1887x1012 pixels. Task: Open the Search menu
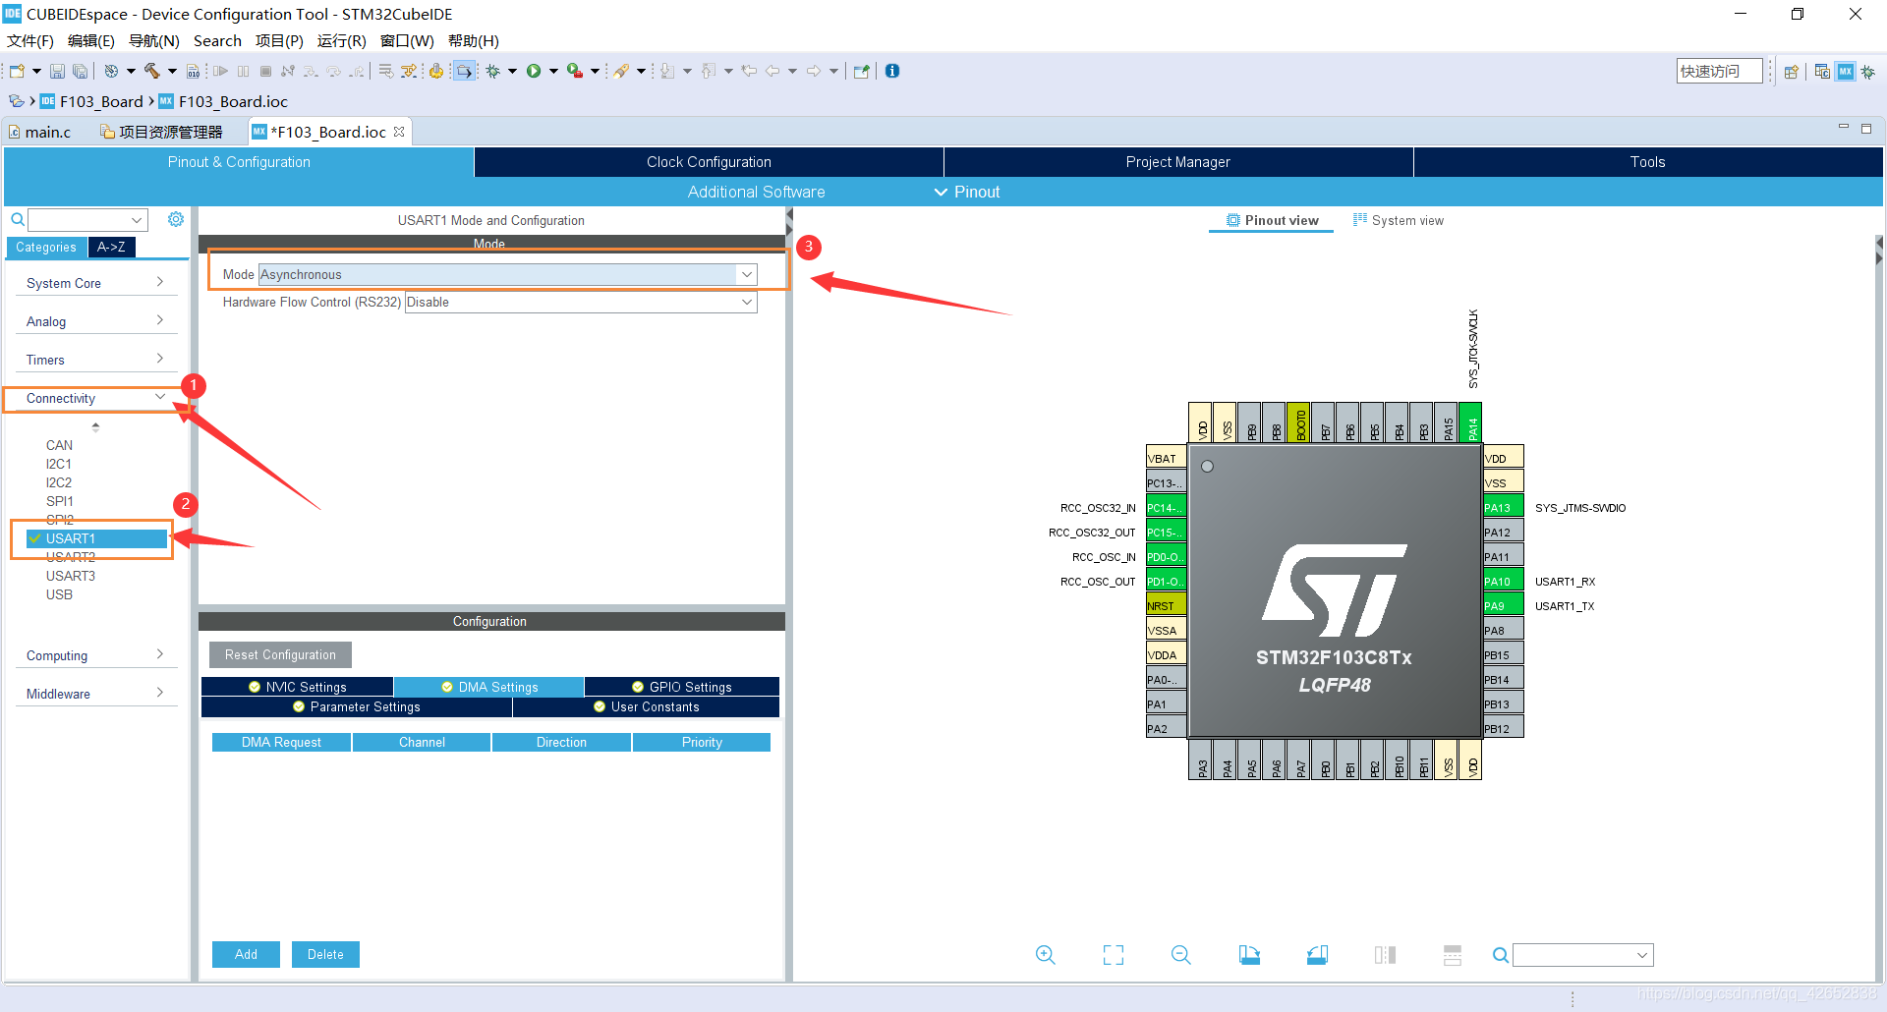point(217,40)
